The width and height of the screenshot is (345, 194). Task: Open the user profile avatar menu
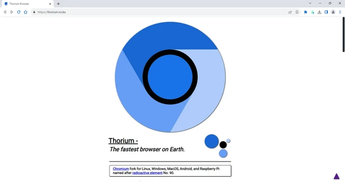pos(333,12)
